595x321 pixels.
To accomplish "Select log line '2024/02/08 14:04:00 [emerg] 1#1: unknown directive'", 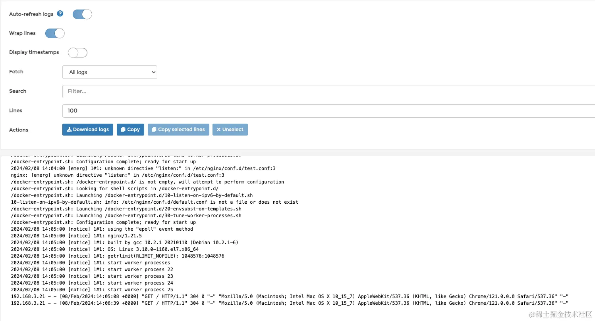I will pyautogui.click(x=143, y=168).
